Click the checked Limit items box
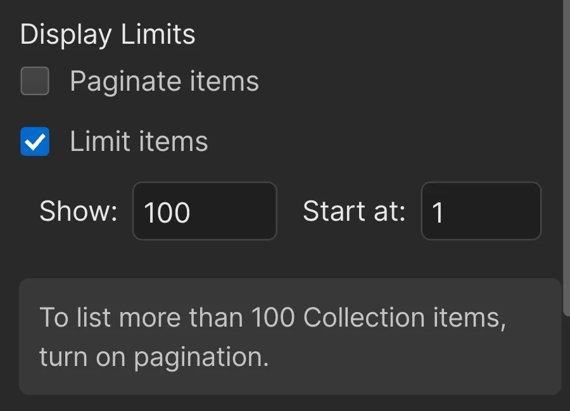570x411 pixels. tap(35, 142)
